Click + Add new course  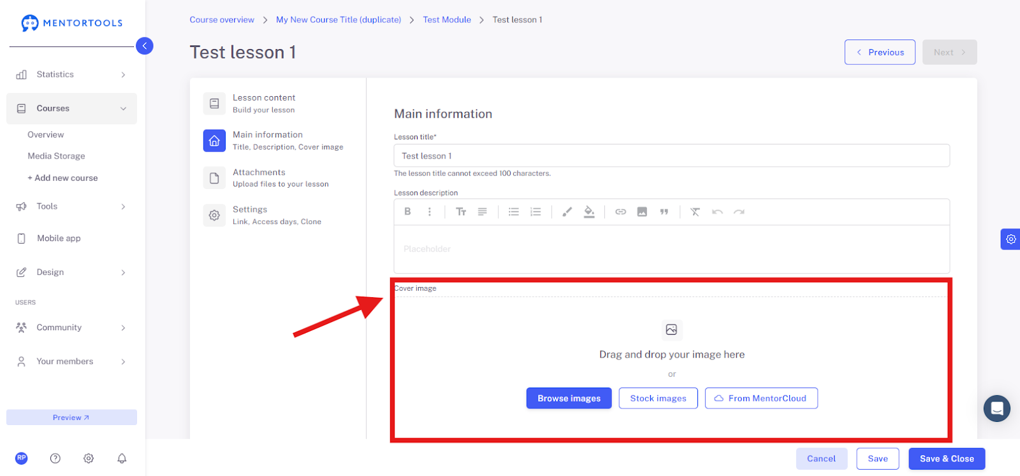[x=62, y=178]
